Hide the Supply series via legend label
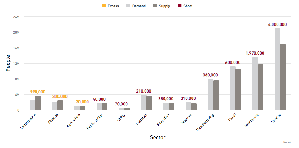Image resolution: width=299 pixels, height=148 pixels. 164,6
